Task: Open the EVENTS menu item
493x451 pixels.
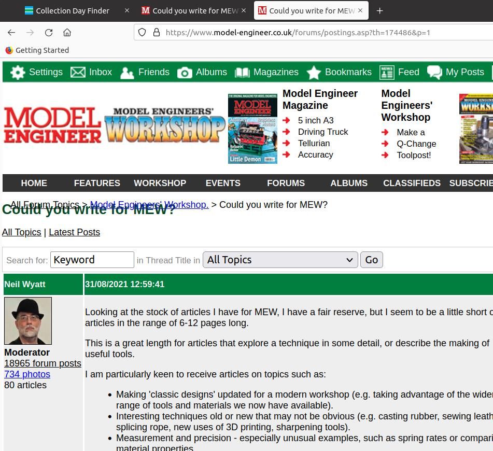Action: pos(223,183)
